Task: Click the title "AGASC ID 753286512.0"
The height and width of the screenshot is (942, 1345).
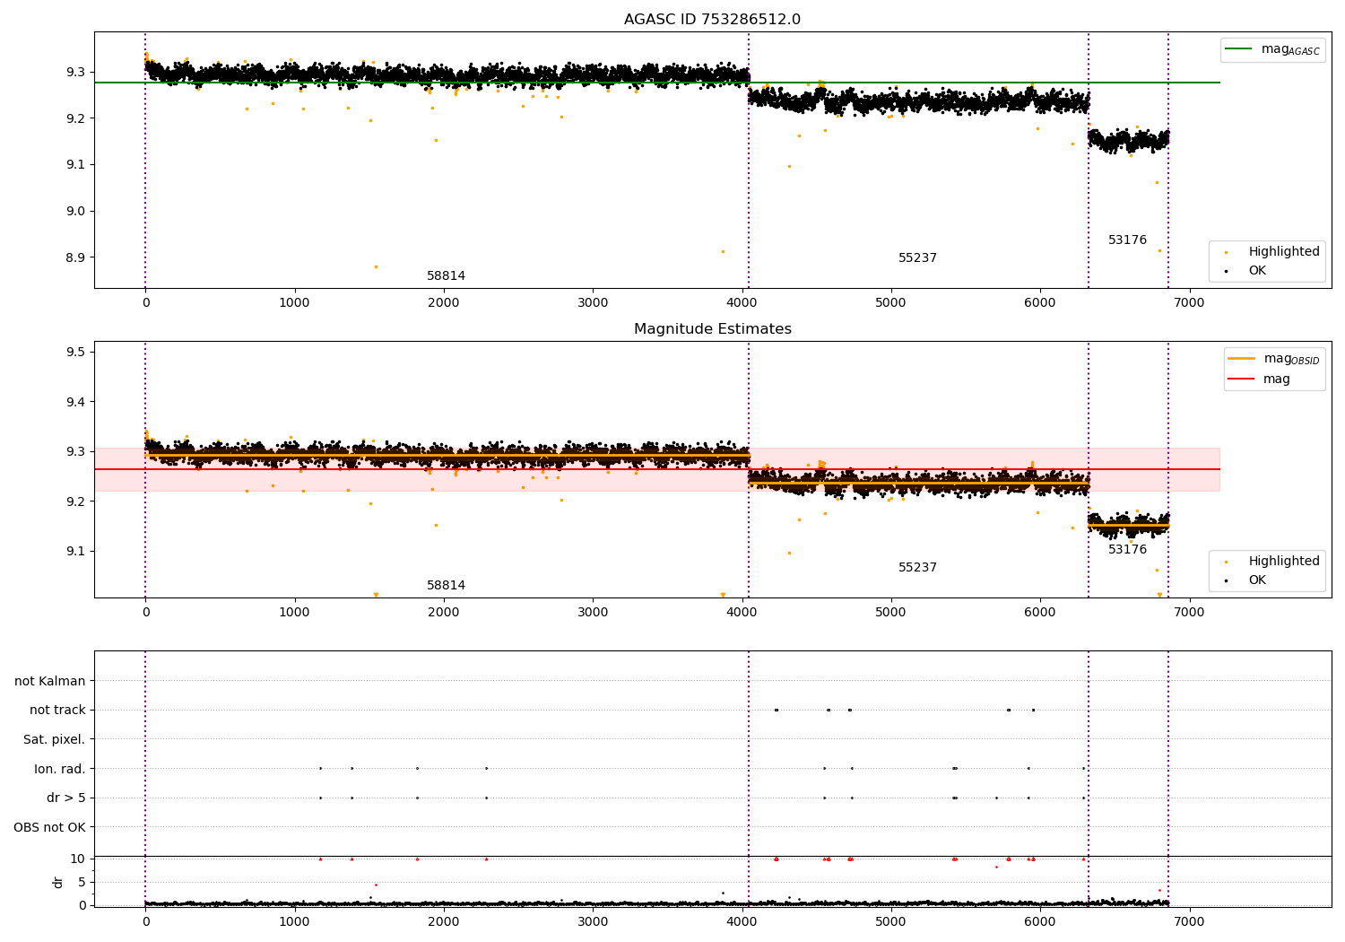Action: click(712, 20)
